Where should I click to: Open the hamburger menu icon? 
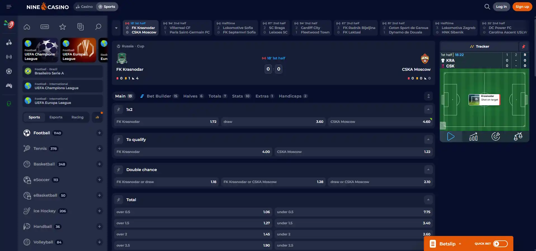9,7
